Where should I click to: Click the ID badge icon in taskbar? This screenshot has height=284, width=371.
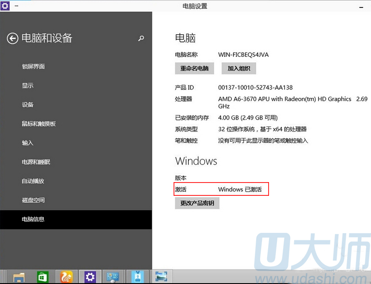pyautogui.click(x=137, y=277)
